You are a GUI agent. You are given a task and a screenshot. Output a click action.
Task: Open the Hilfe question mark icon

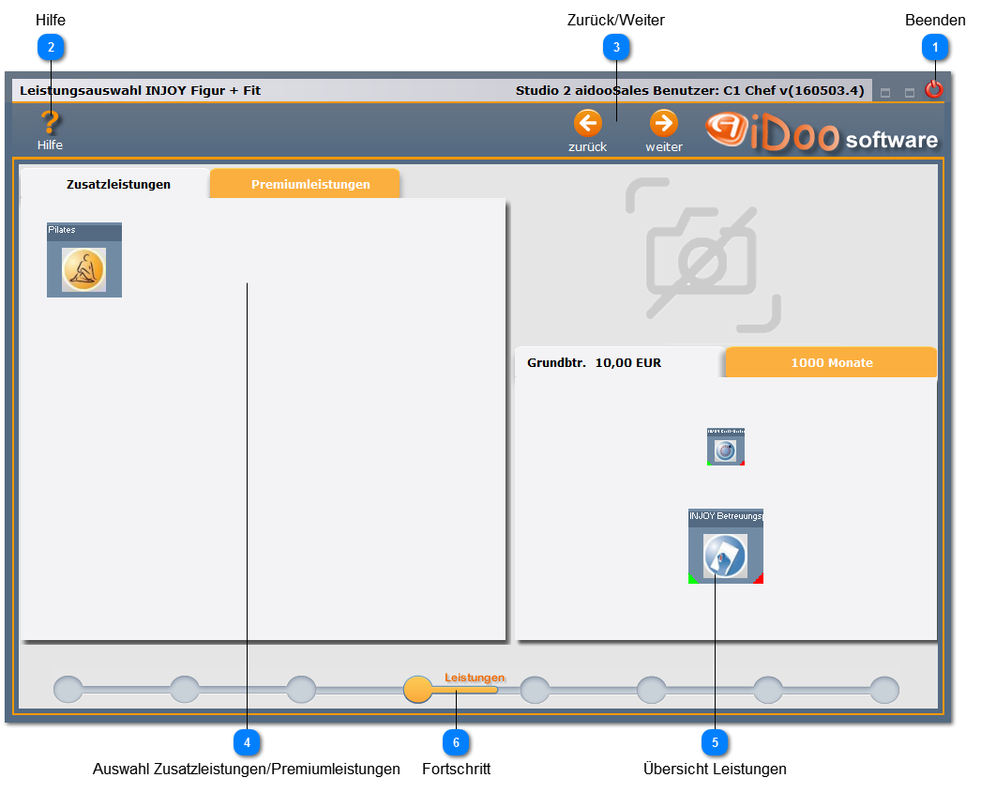[x=50, y=123]
